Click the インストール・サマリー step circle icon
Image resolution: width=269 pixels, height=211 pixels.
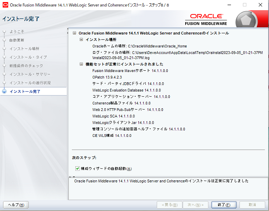click(4, 74)
